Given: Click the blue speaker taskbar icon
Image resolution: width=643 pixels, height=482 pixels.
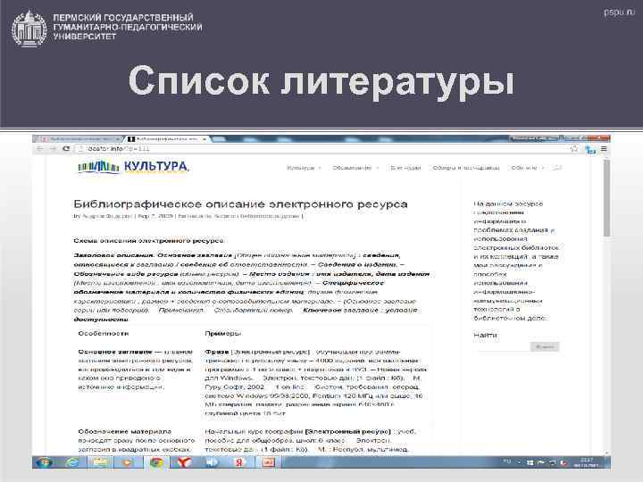Looking at the screenshot, I should (x=212, y=462).
